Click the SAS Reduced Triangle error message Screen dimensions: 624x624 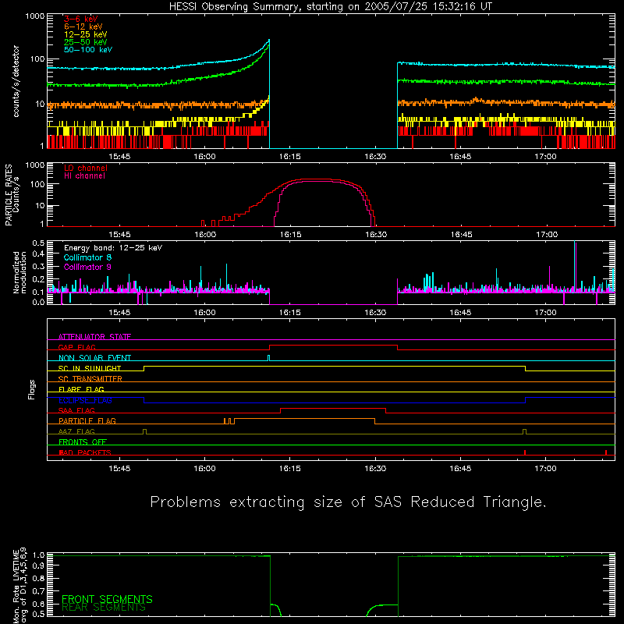[x=348, y=502]
